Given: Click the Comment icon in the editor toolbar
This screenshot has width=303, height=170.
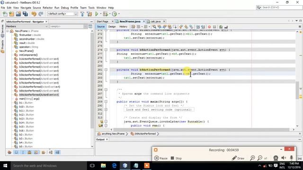Looking at the screenshot, I should pos(221,27).
